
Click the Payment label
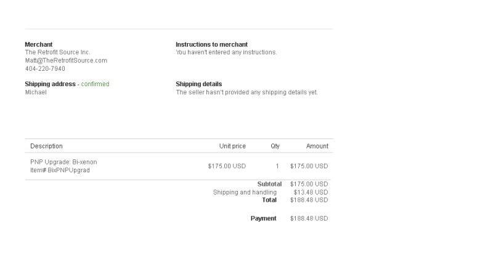(263, 219)
